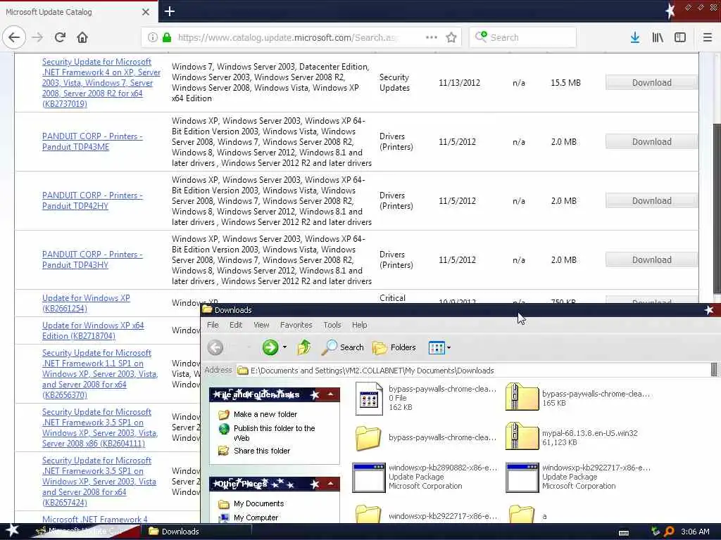Image resolution: width=721 pixels, height=540 pixels.
Task: Open Firefox downloads arrow panel
Action: (x=635, y=37)
